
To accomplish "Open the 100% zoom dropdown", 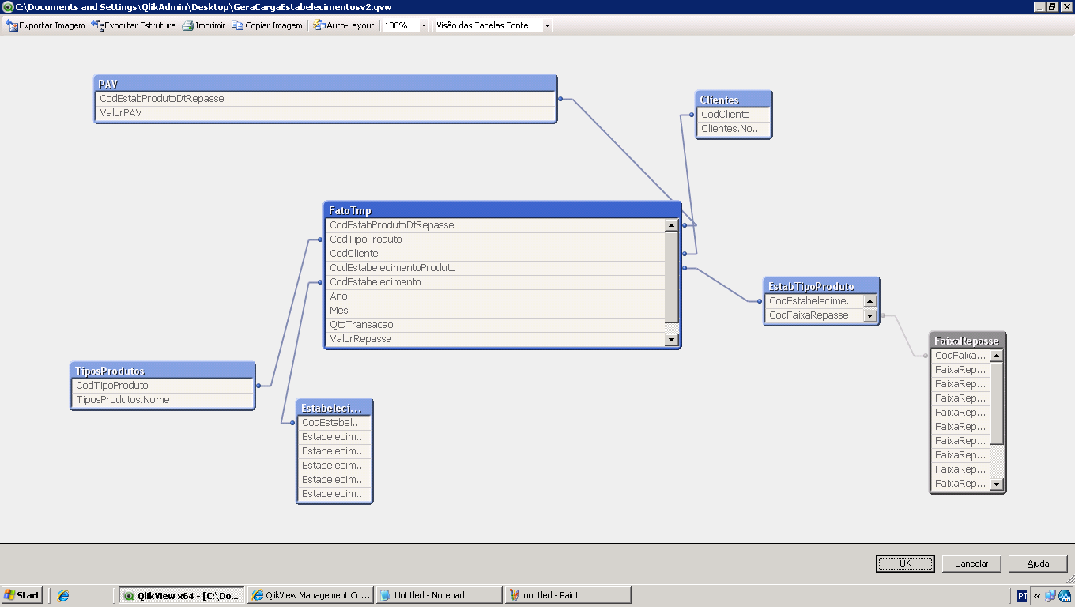I will click(423, 25).
